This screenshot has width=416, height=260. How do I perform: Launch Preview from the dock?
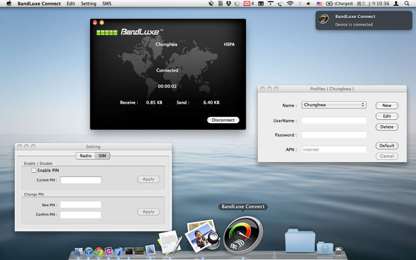tap(203, 236)
